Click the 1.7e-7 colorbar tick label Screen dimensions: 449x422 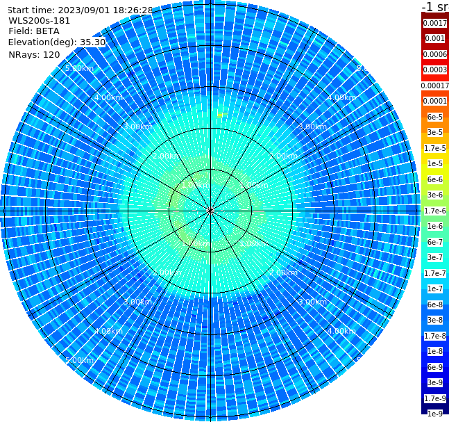point(435,273)
